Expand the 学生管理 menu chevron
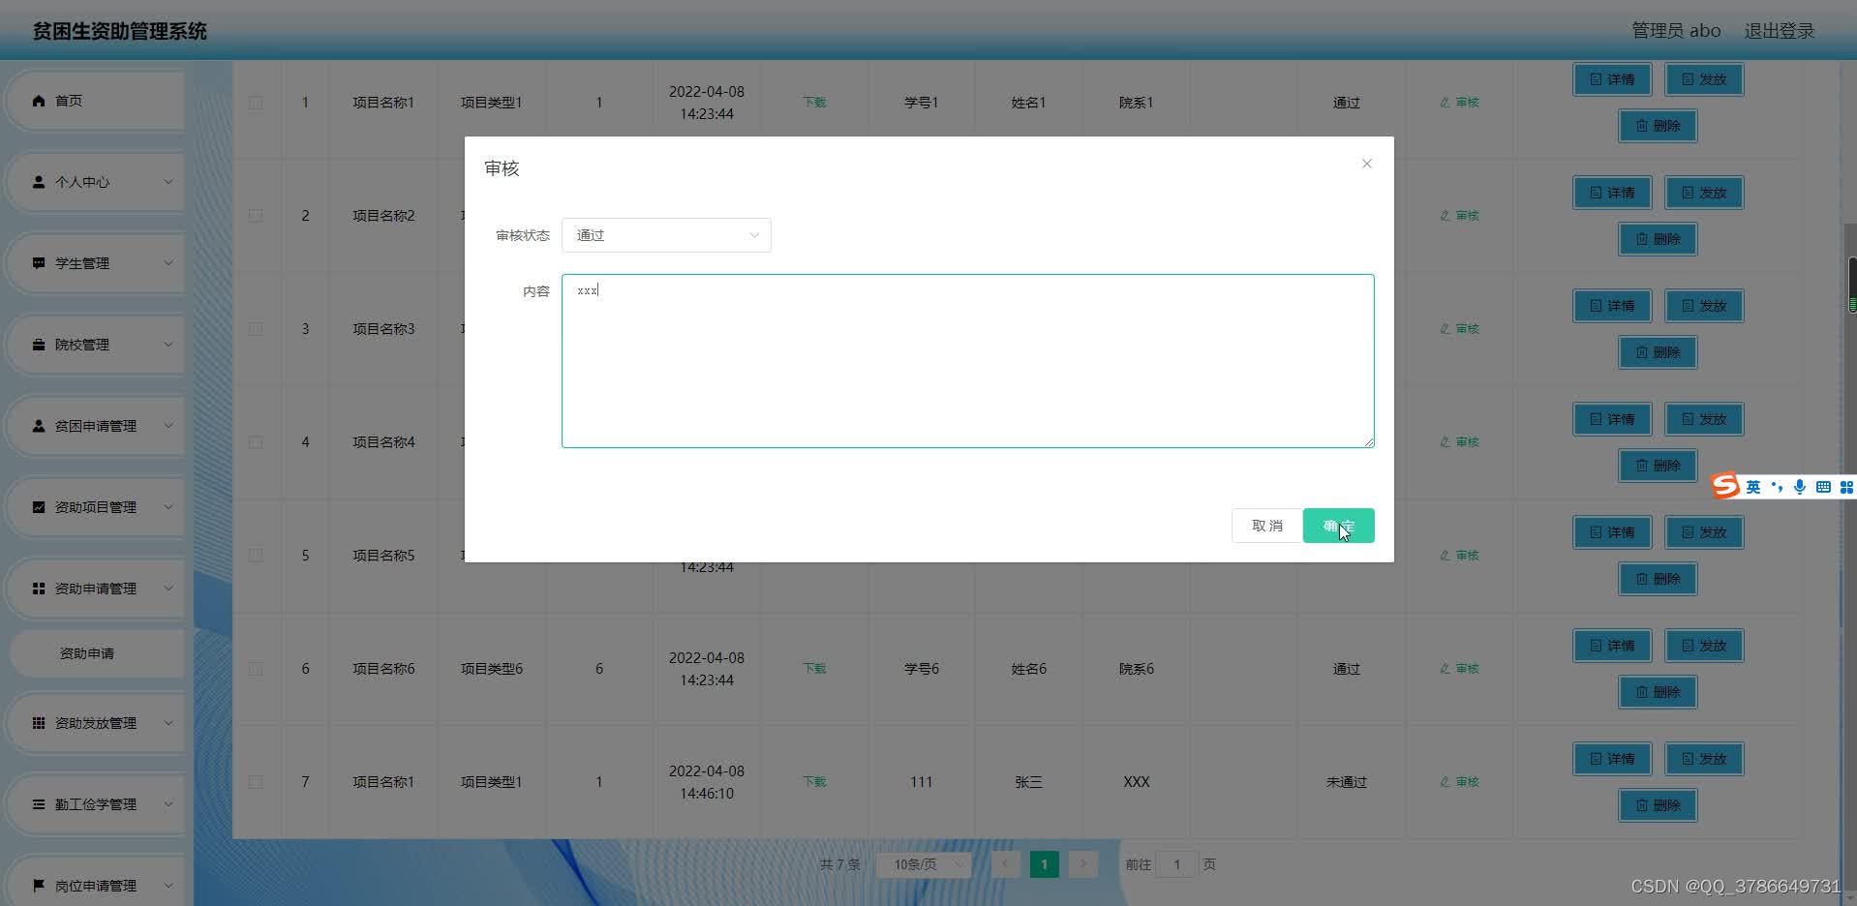This screenshot has width=1857, height=906. point(168,263)
